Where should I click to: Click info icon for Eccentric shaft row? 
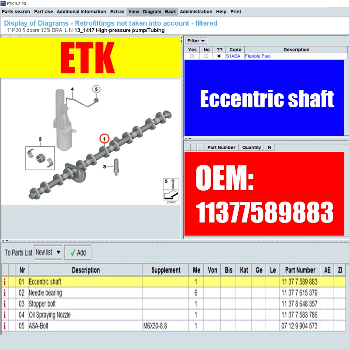click(x=5, y=282)
